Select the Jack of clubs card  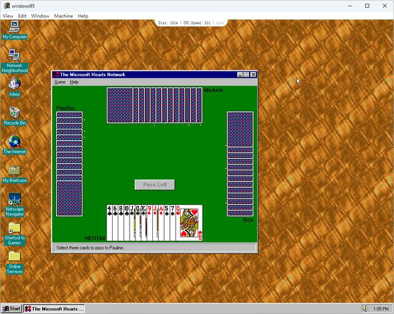tap(132, 223)
